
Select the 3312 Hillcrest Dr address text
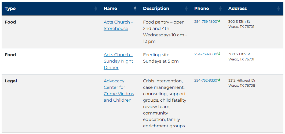coord(242,81)
